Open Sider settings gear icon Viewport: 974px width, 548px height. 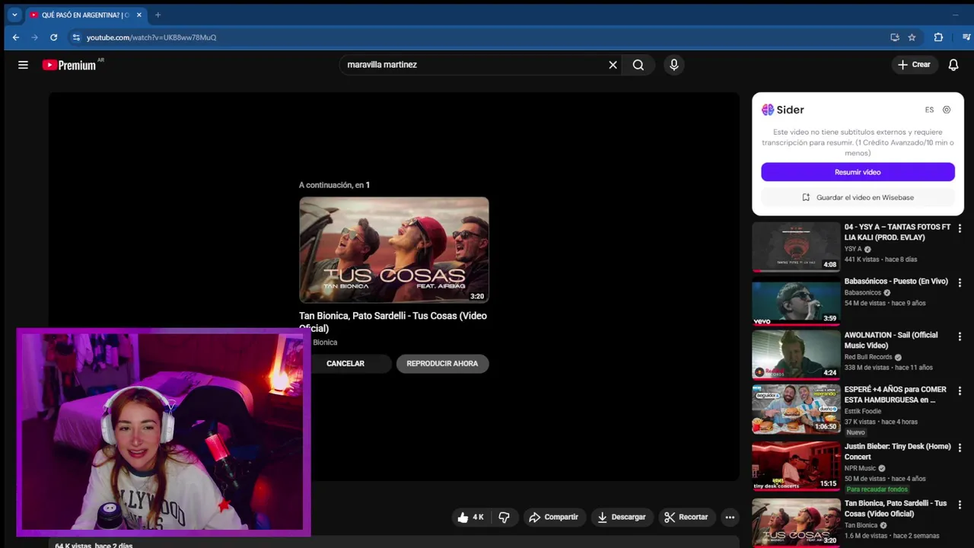(x=947, y=110)
